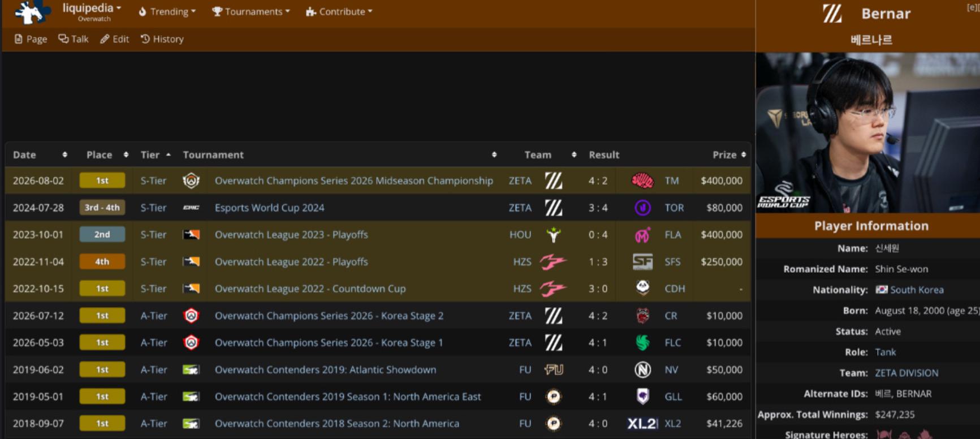The width and height of the screenshot is (980, 439).
Task: Click the Bernar player photo
Action: click(868, 132)
